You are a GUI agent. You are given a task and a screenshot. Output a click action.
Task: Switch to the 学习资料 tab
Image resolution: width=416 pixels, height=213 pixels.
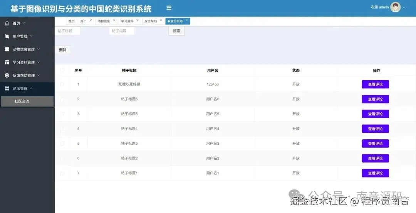click(127, 21)
